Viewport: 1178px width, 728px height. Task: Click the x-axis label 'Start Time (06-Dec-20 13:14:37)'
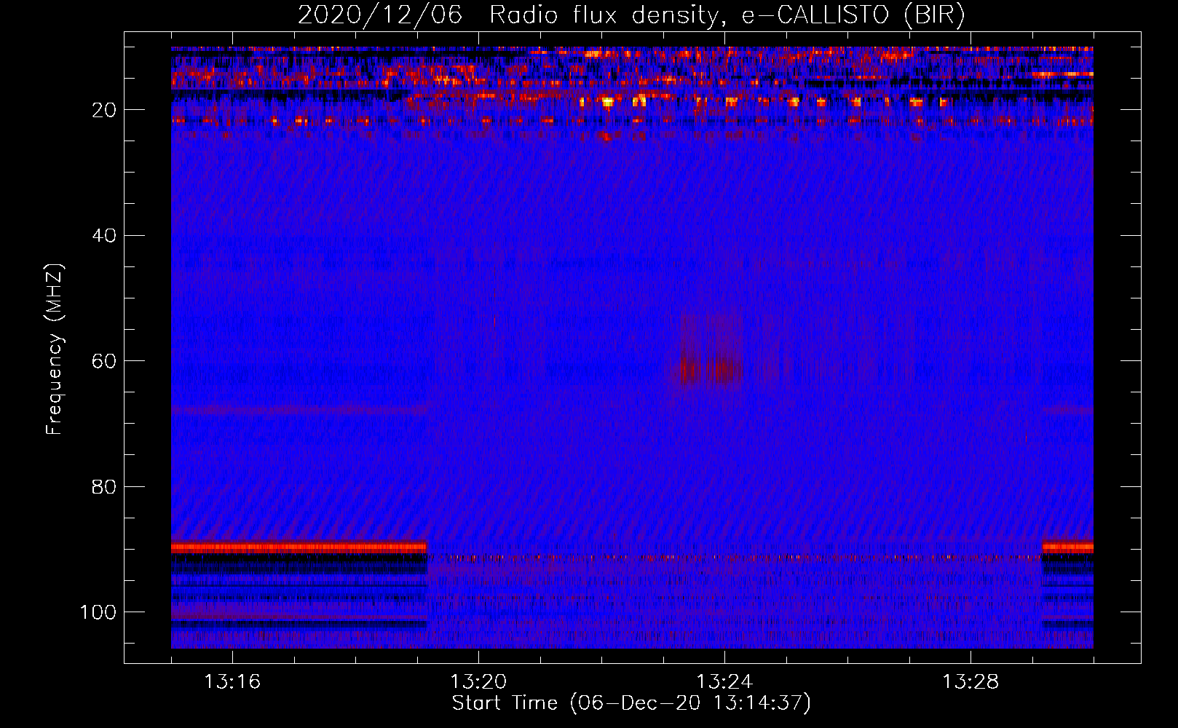tap(631, 703)
